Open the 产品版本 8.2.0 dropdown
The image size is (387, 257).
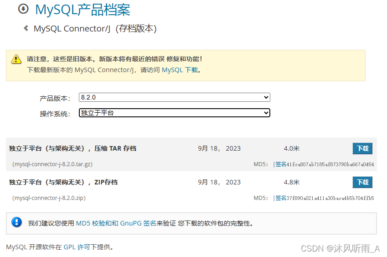click(x=175, y=97)
